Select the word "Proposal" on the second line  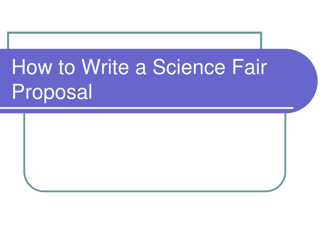point(52,92)
